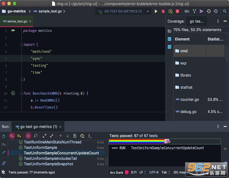Close the go test go-metrics run tab
The width and height of the screenshot is (229, 178).
(60, 127)
